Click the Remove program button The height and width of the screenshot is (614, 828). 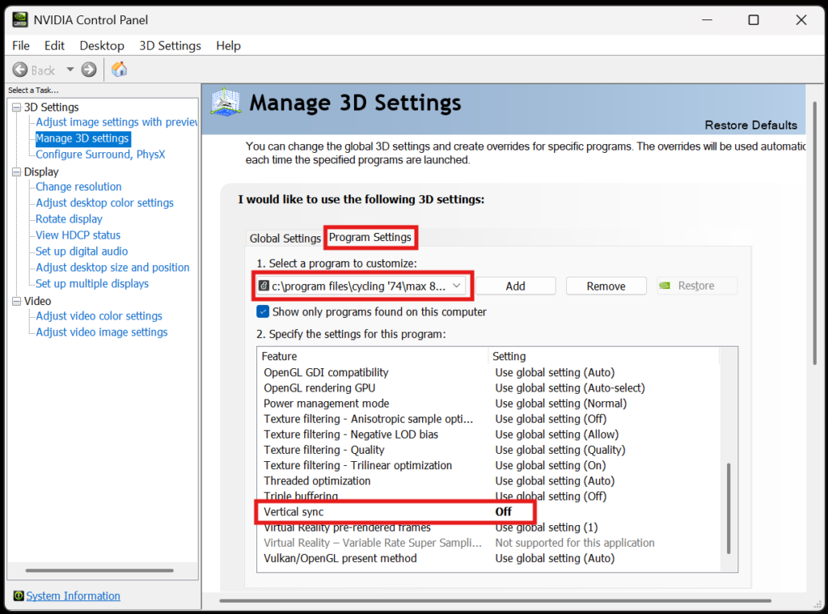(606, 286)
